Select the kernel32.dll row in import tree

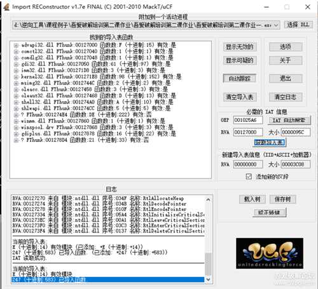point(101,77)
